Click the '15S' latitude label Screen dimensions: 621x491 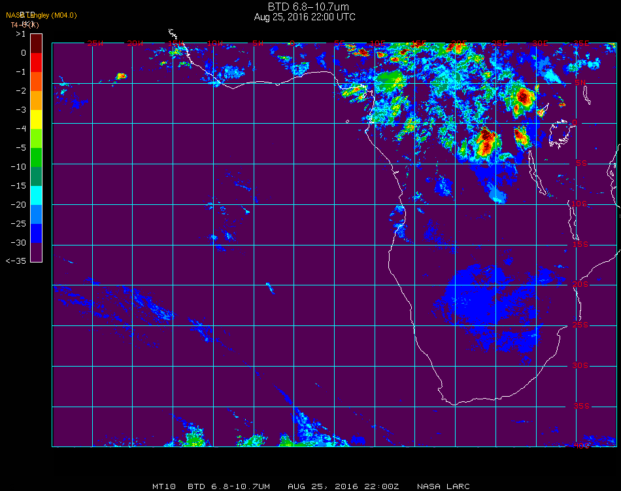580,244
